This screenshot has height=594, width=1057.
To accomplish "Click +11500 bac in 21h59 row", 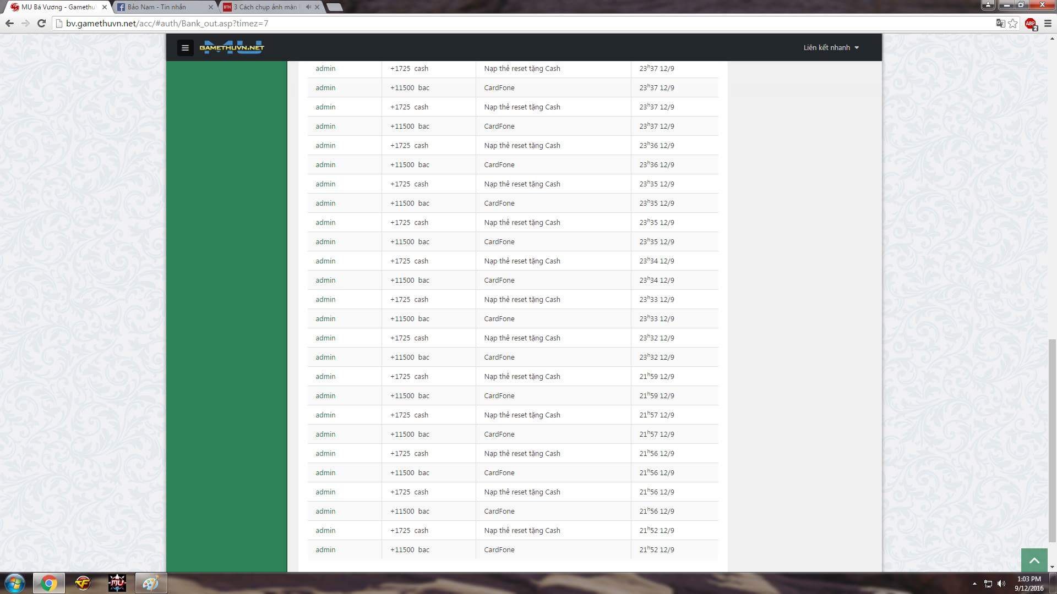I will pyautogui.click(x=410, y=395).
